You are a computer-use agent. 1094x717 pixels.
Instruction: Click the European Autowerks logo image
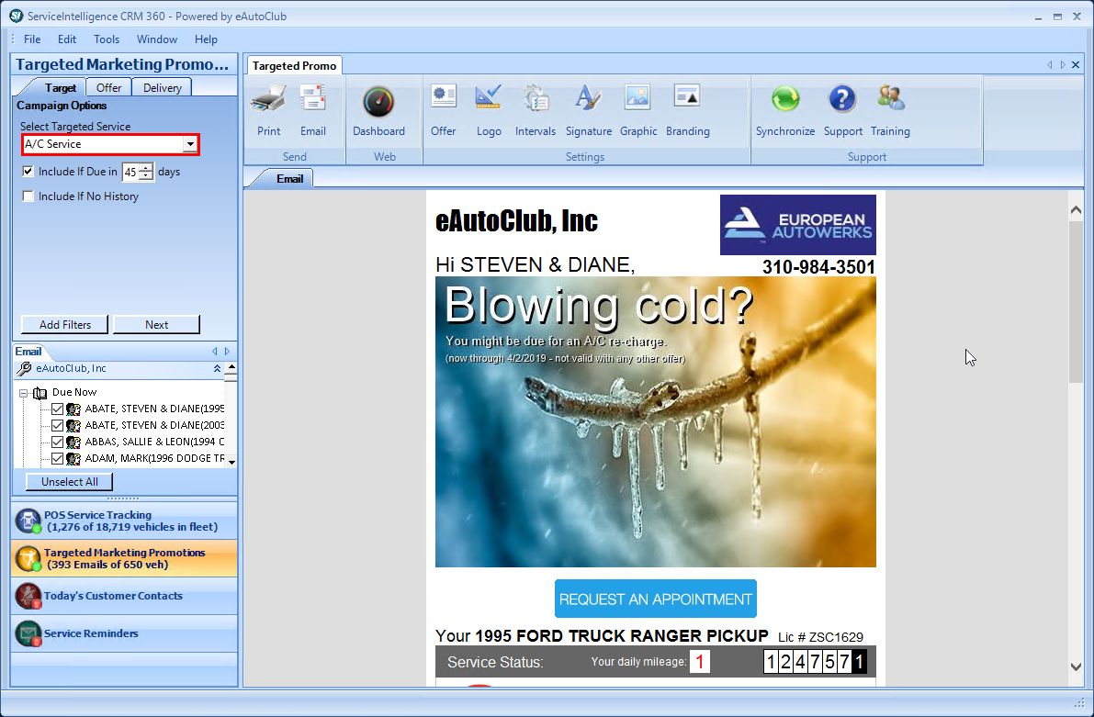point(798,225)
